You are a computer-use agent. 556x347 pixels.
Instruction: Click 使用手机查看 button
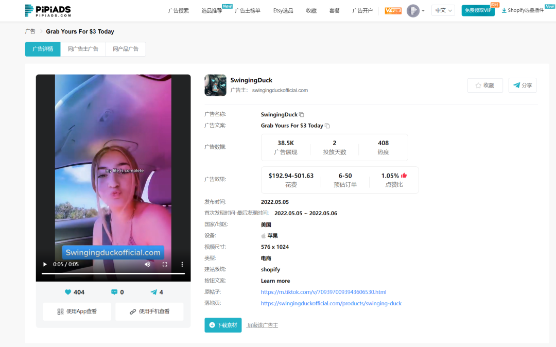(x=149, y=311)
